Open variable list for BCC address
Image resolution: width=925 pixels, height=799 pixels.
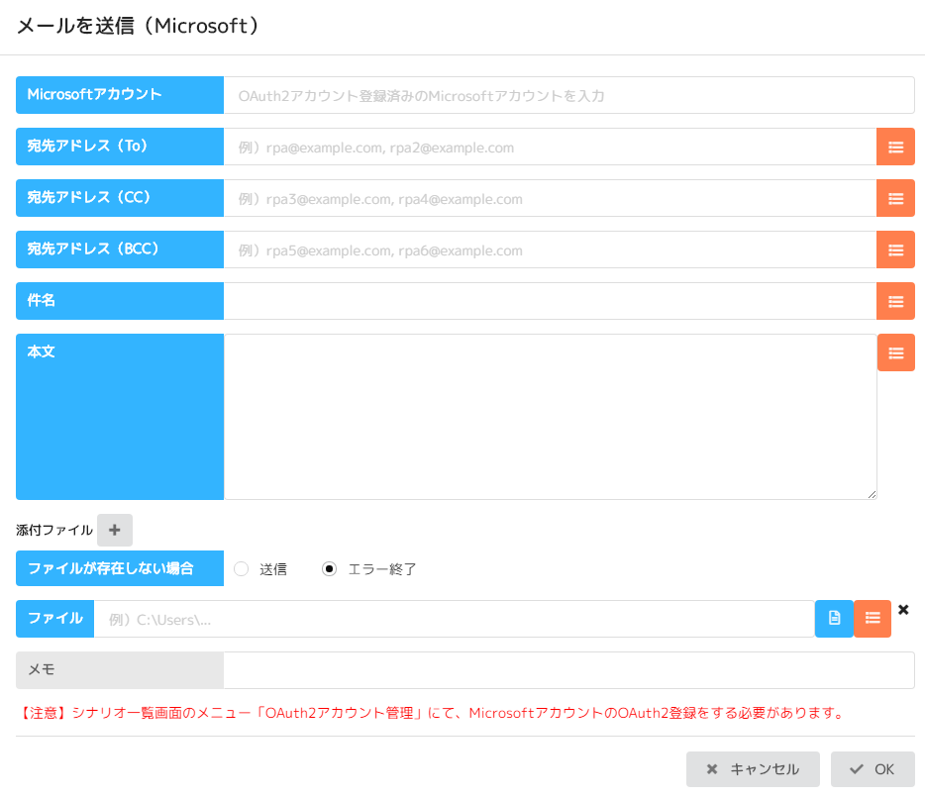click(x=895, y=250)
